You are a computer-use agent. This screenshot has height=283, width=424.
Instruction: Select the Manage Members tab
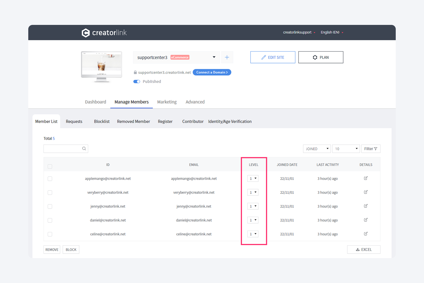click(131, 102)
